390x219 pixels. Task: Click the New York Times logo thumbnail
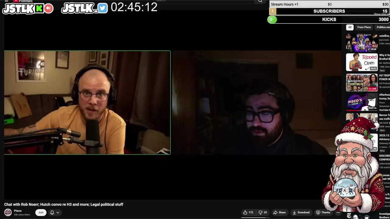tap(362, 216)
